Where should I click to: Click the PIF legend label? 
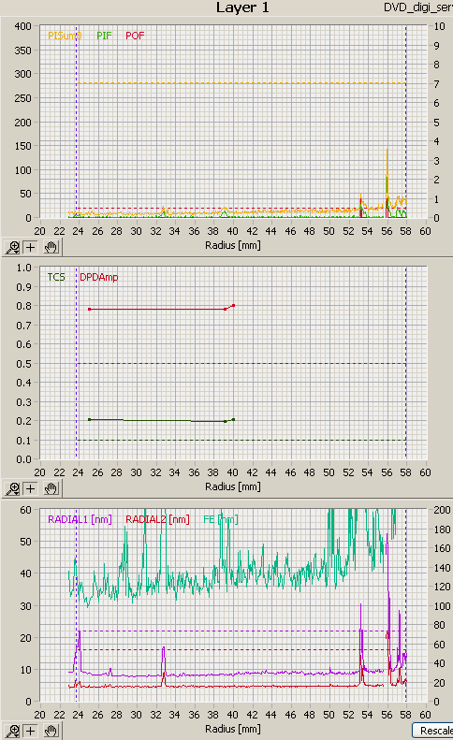tap(105, 36)
